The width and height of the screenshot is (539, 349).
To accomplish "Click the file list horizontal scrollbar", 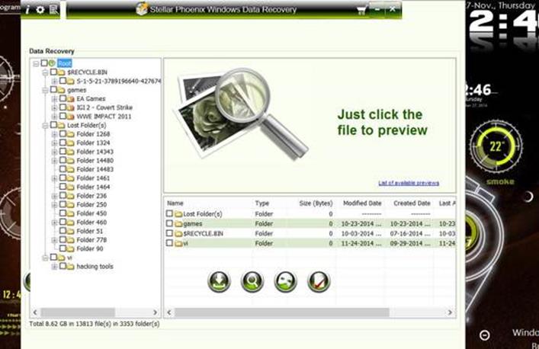I will click(x=282, y=312).
